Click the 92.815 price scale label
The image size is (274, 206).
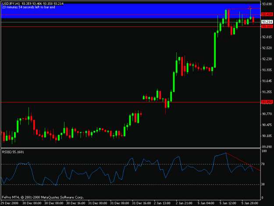[x=267, y=37]
